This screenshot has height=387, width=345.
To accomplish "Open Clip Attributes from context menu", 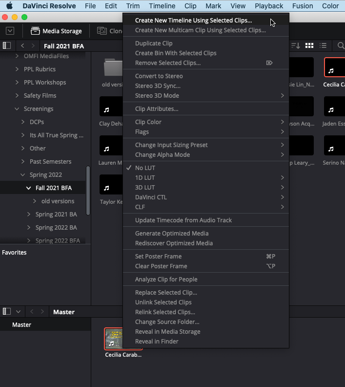I will pos(206,109).
